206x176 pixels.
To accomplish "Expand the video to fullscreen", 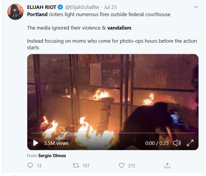I will click(190, 143).
